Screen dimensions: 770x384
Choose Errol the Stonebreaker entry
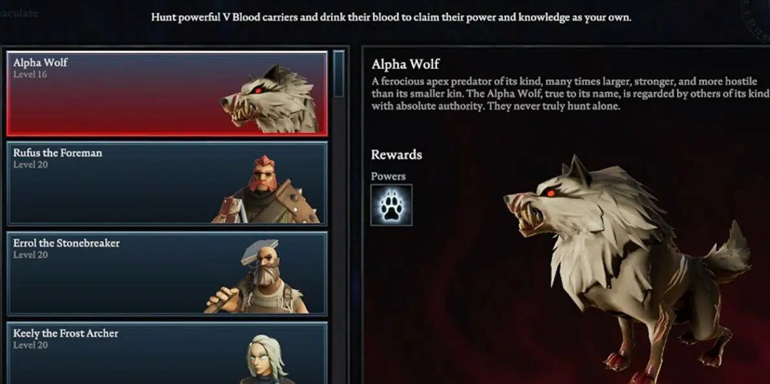pyautogui.click(x=167, y=274)
